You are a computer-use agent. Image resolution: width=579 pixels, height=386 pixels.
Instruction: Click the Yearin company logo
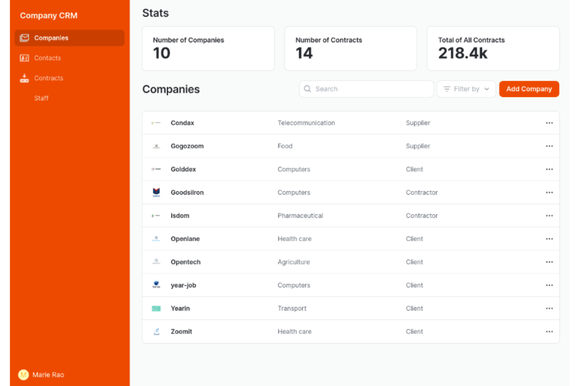156,308
